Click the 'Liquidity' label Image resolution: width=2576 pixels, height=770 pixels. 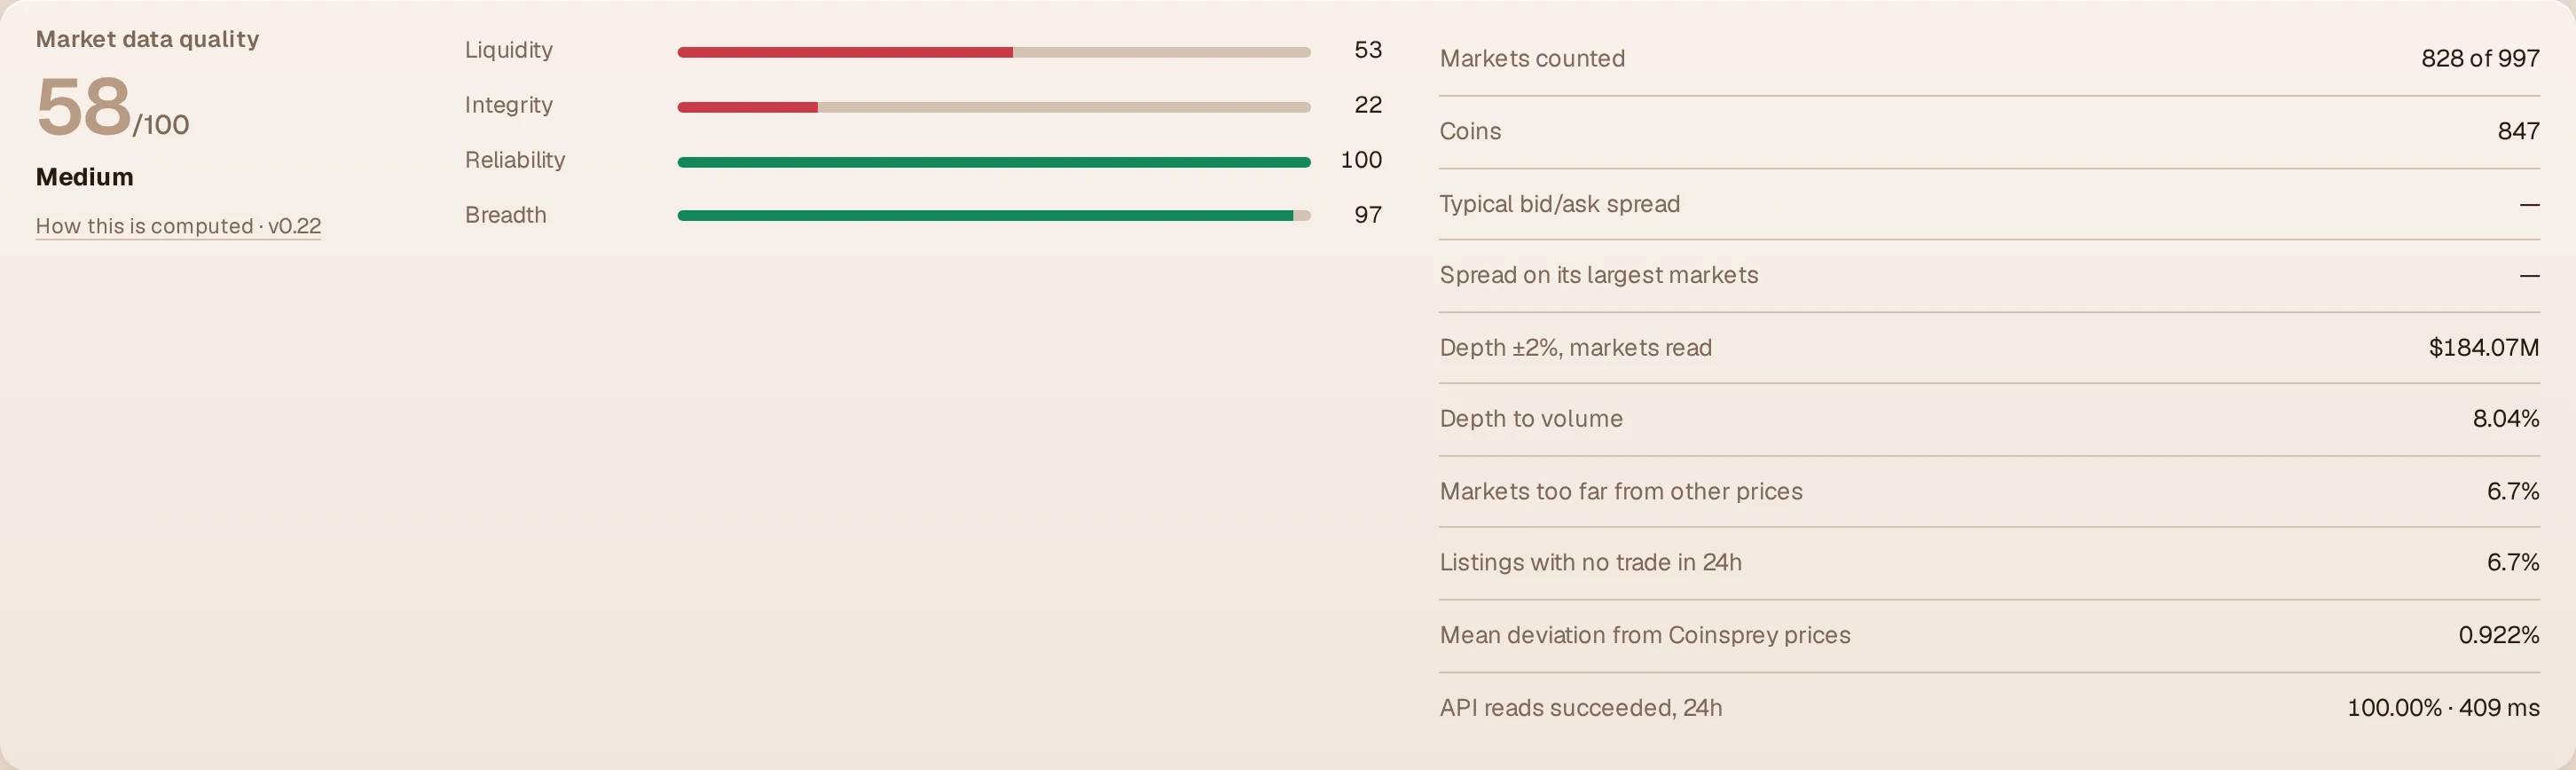tap(509, 50)
